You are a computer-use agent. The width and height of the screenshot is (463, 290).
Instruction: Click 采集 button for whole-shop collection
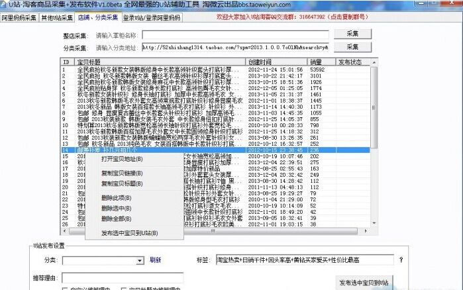pos(352,34)
